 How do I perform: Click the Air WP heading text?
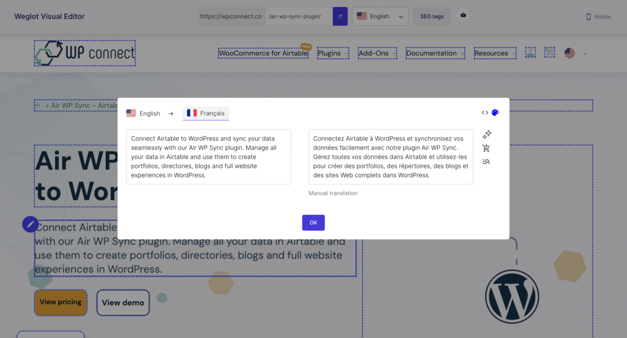[77, 176]
